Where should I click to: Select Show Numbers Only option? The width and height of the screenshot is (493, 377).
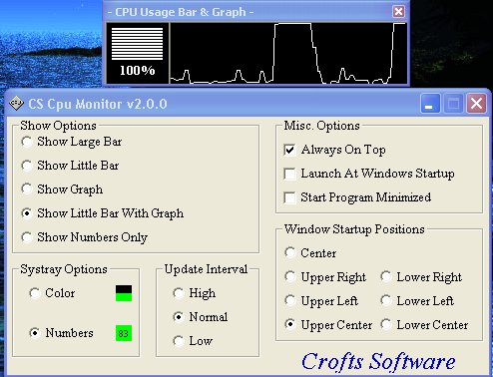(27, 237)
